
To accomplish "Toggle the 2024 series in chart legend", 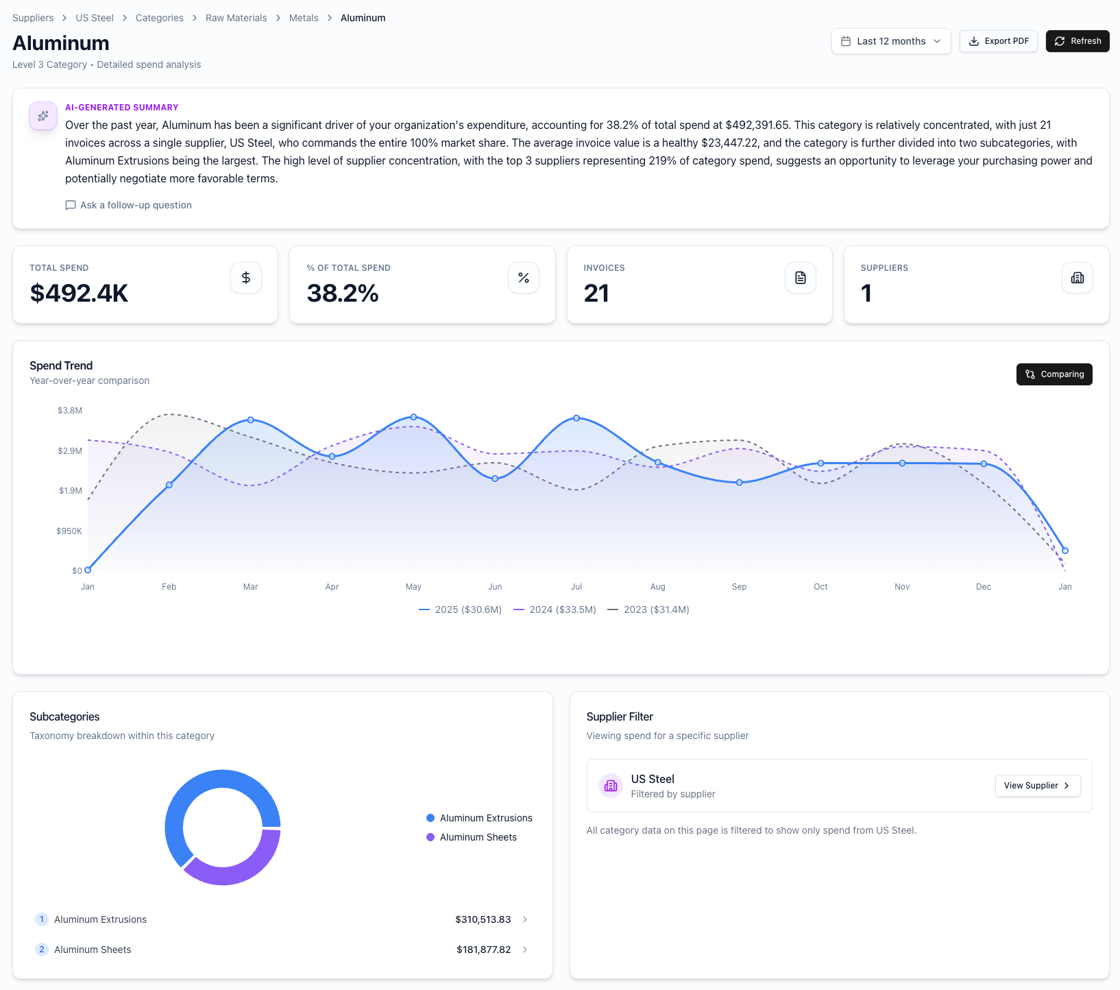I will (555, 609).
